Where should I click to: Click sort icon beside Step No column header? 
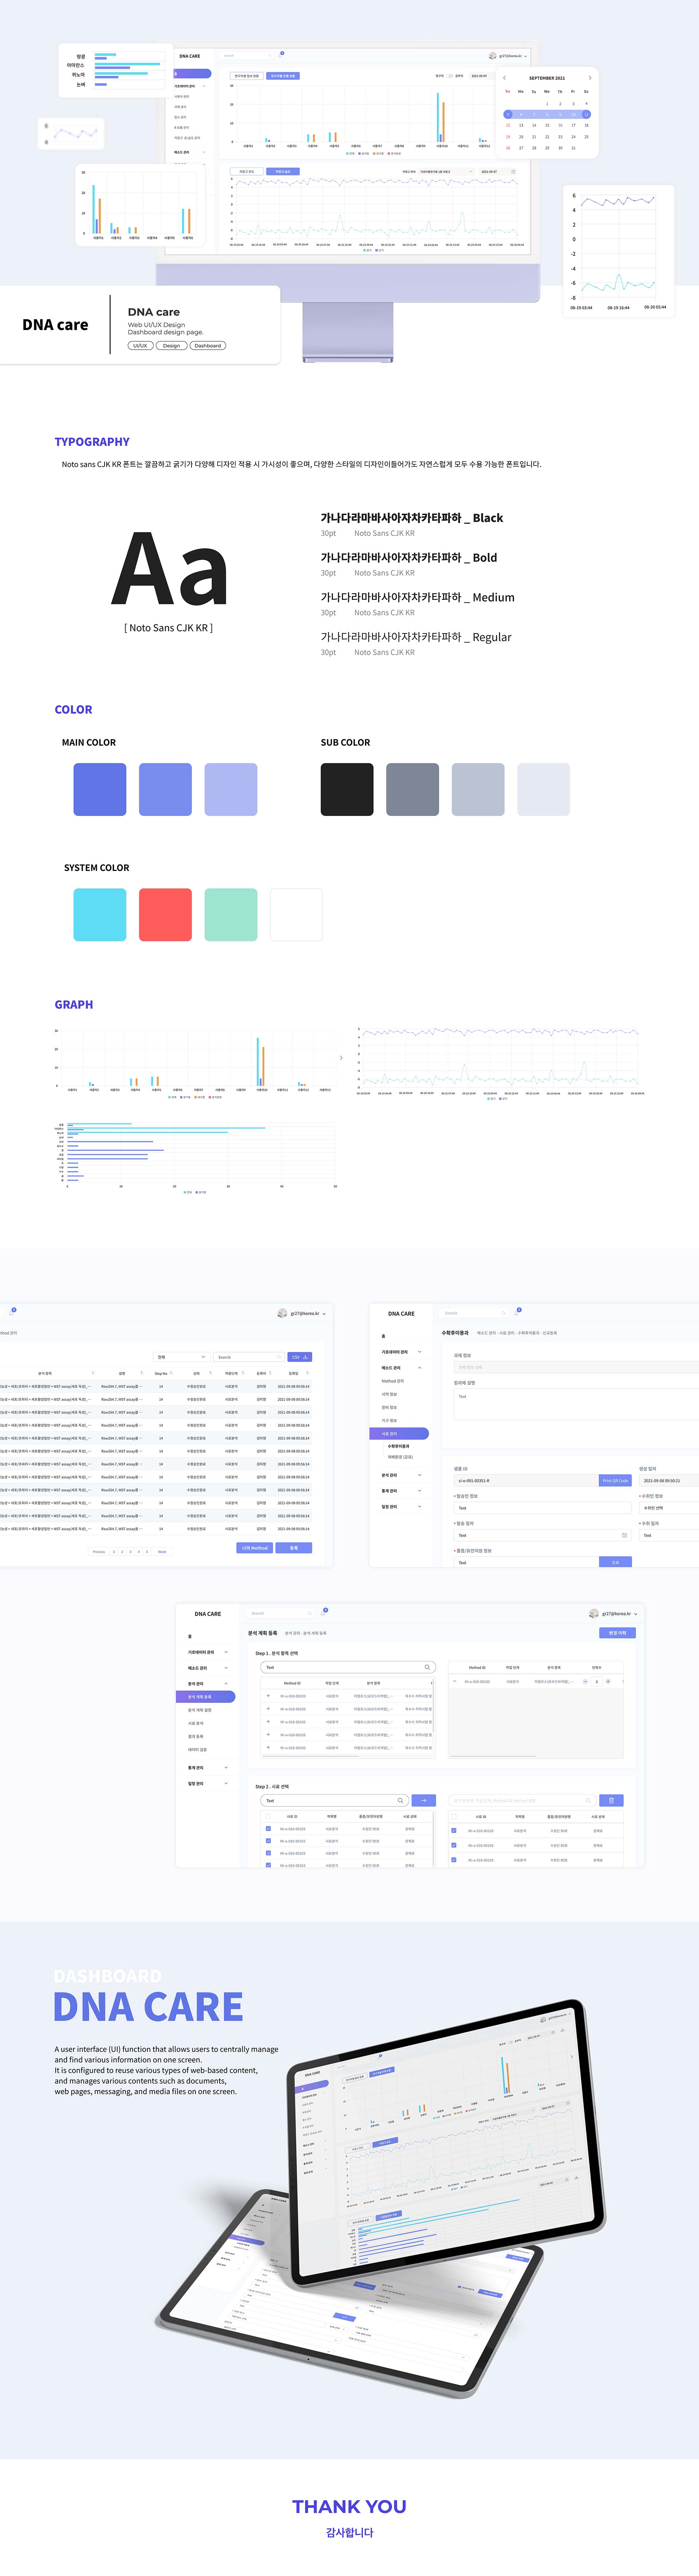click(x=171, y=1373)
